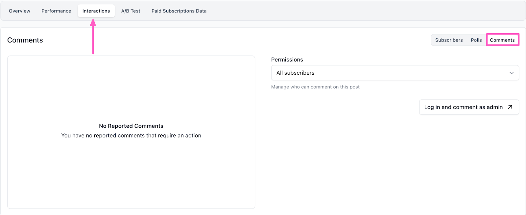
Task: Open the Overview tab
Action: (19, 11)
